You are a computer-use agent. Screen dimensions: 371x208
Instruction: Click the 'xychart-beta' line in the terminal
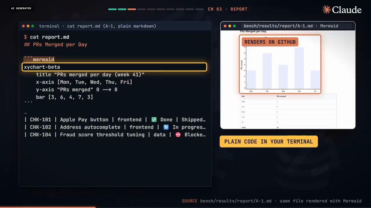(114, 67)
